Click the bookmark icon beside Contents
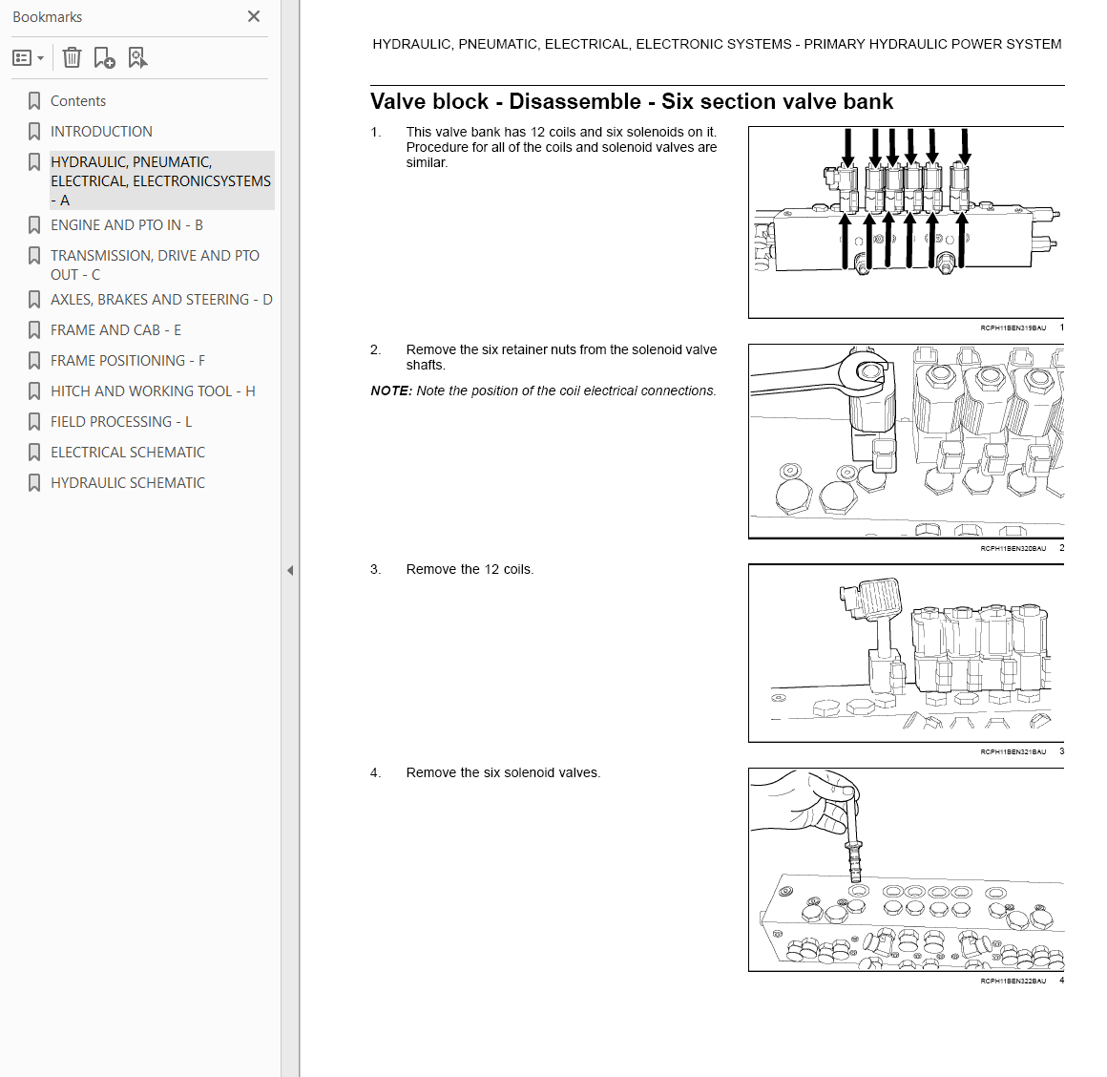 [x=34, y=101]
